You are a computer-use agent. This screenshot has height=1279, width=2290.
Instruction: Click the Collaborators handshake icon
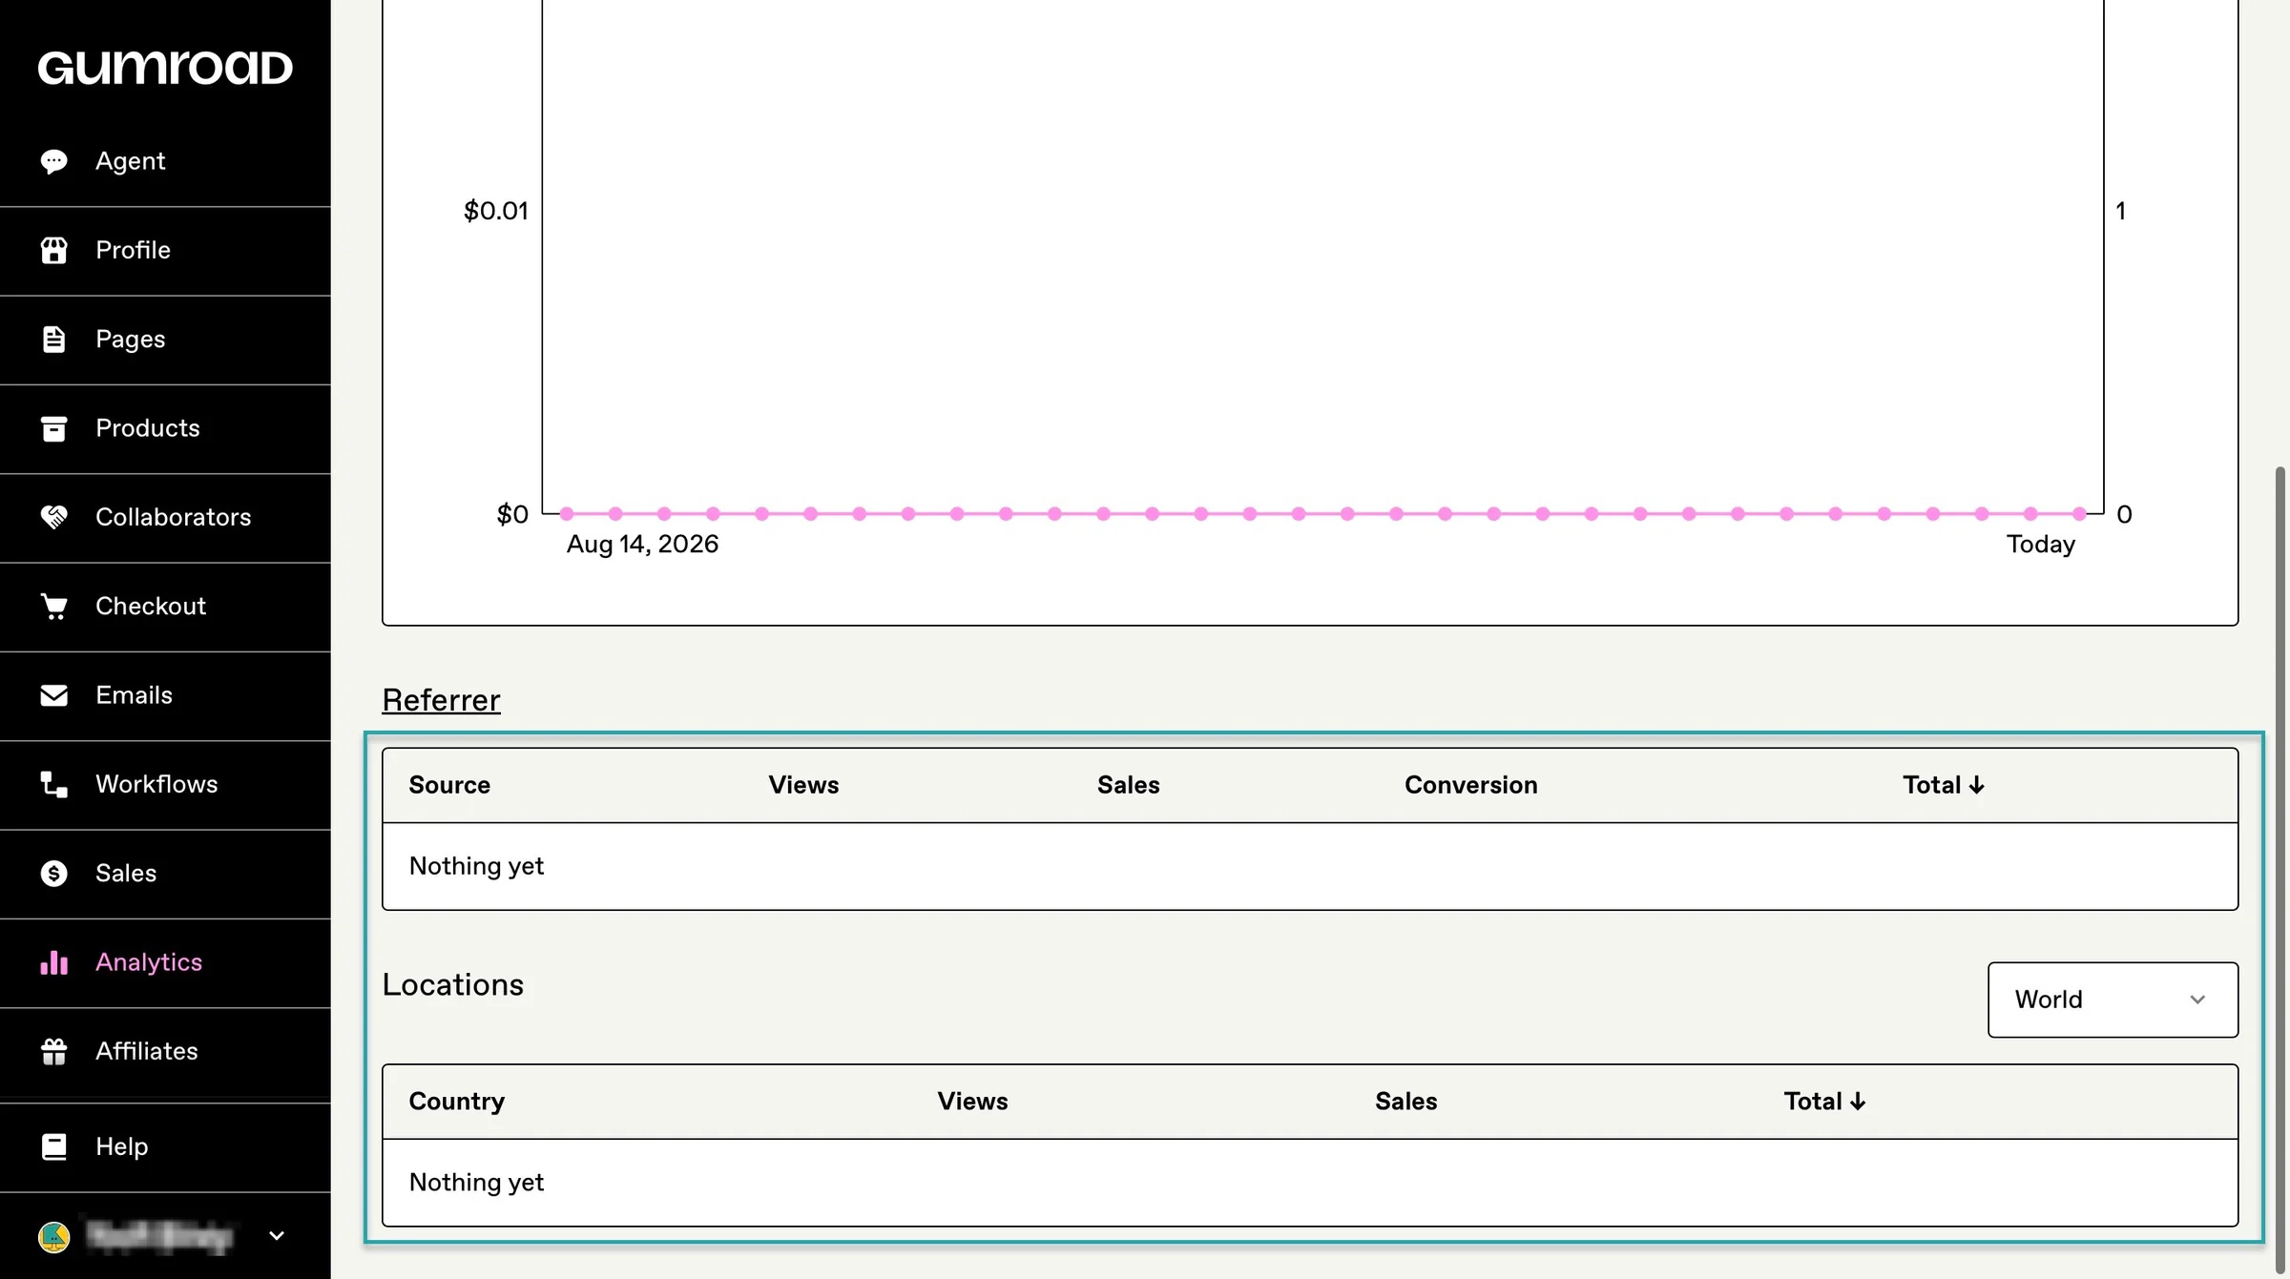click(53, 517)
